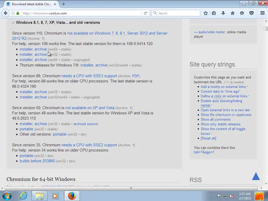Open the PDF archive link

click(x=136, y=76)
